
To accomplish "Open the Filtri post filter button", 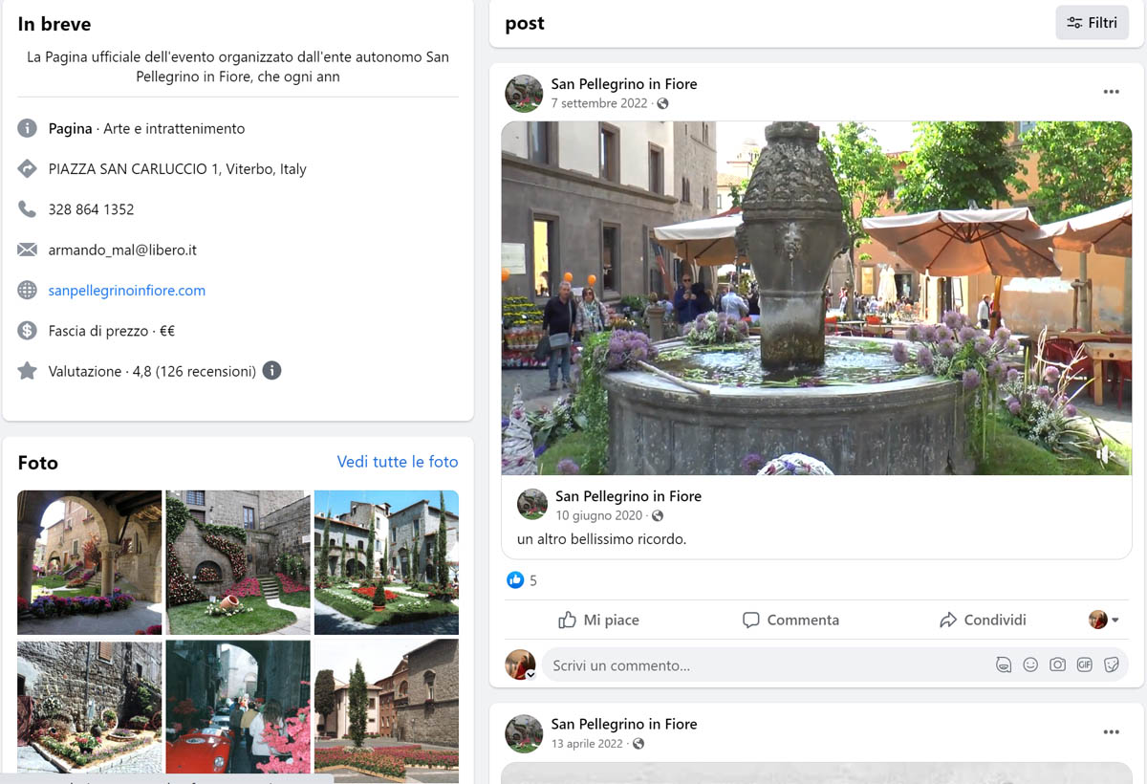I will (1092, 23).
